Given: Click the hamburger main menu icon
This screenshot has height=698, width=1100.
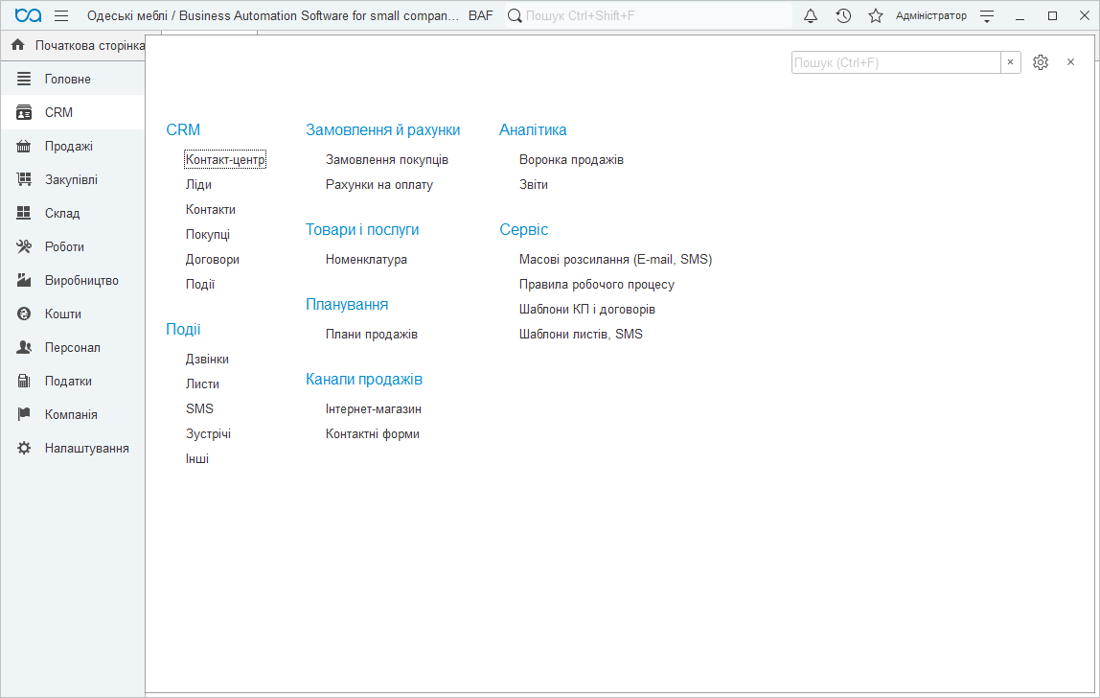Looking at the screenshot, I should coord(61,16).
